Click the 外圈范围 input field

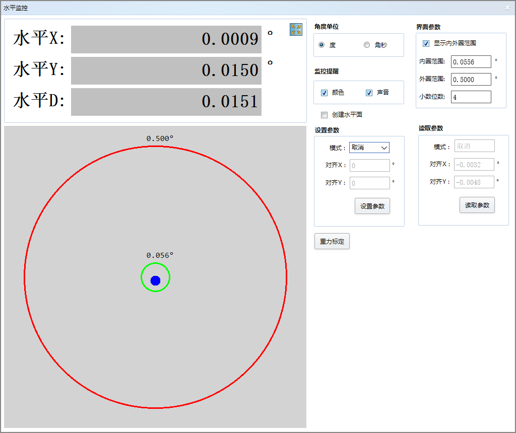pos(471,79)
